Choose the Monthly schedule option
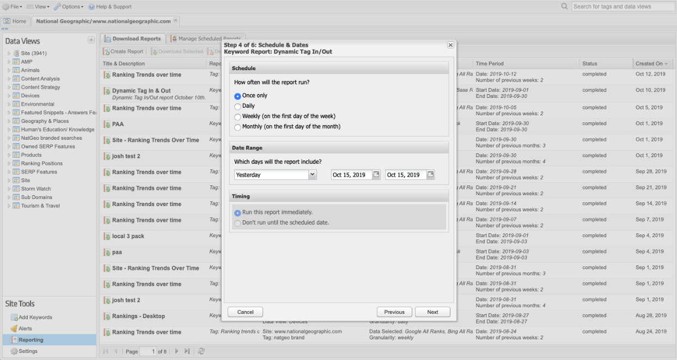The width and height of the screenshot is (677, 360). (x=237, y=127)
